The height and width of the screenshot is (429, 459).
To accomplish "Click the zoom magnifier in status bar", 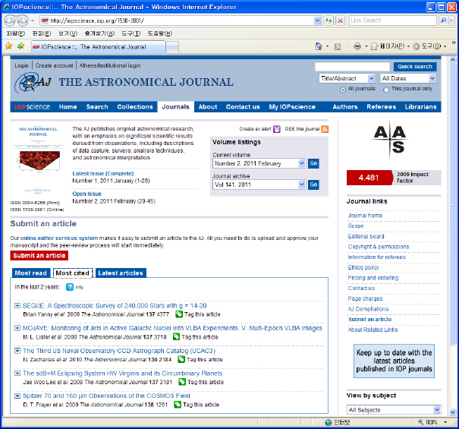I will 420,422.
